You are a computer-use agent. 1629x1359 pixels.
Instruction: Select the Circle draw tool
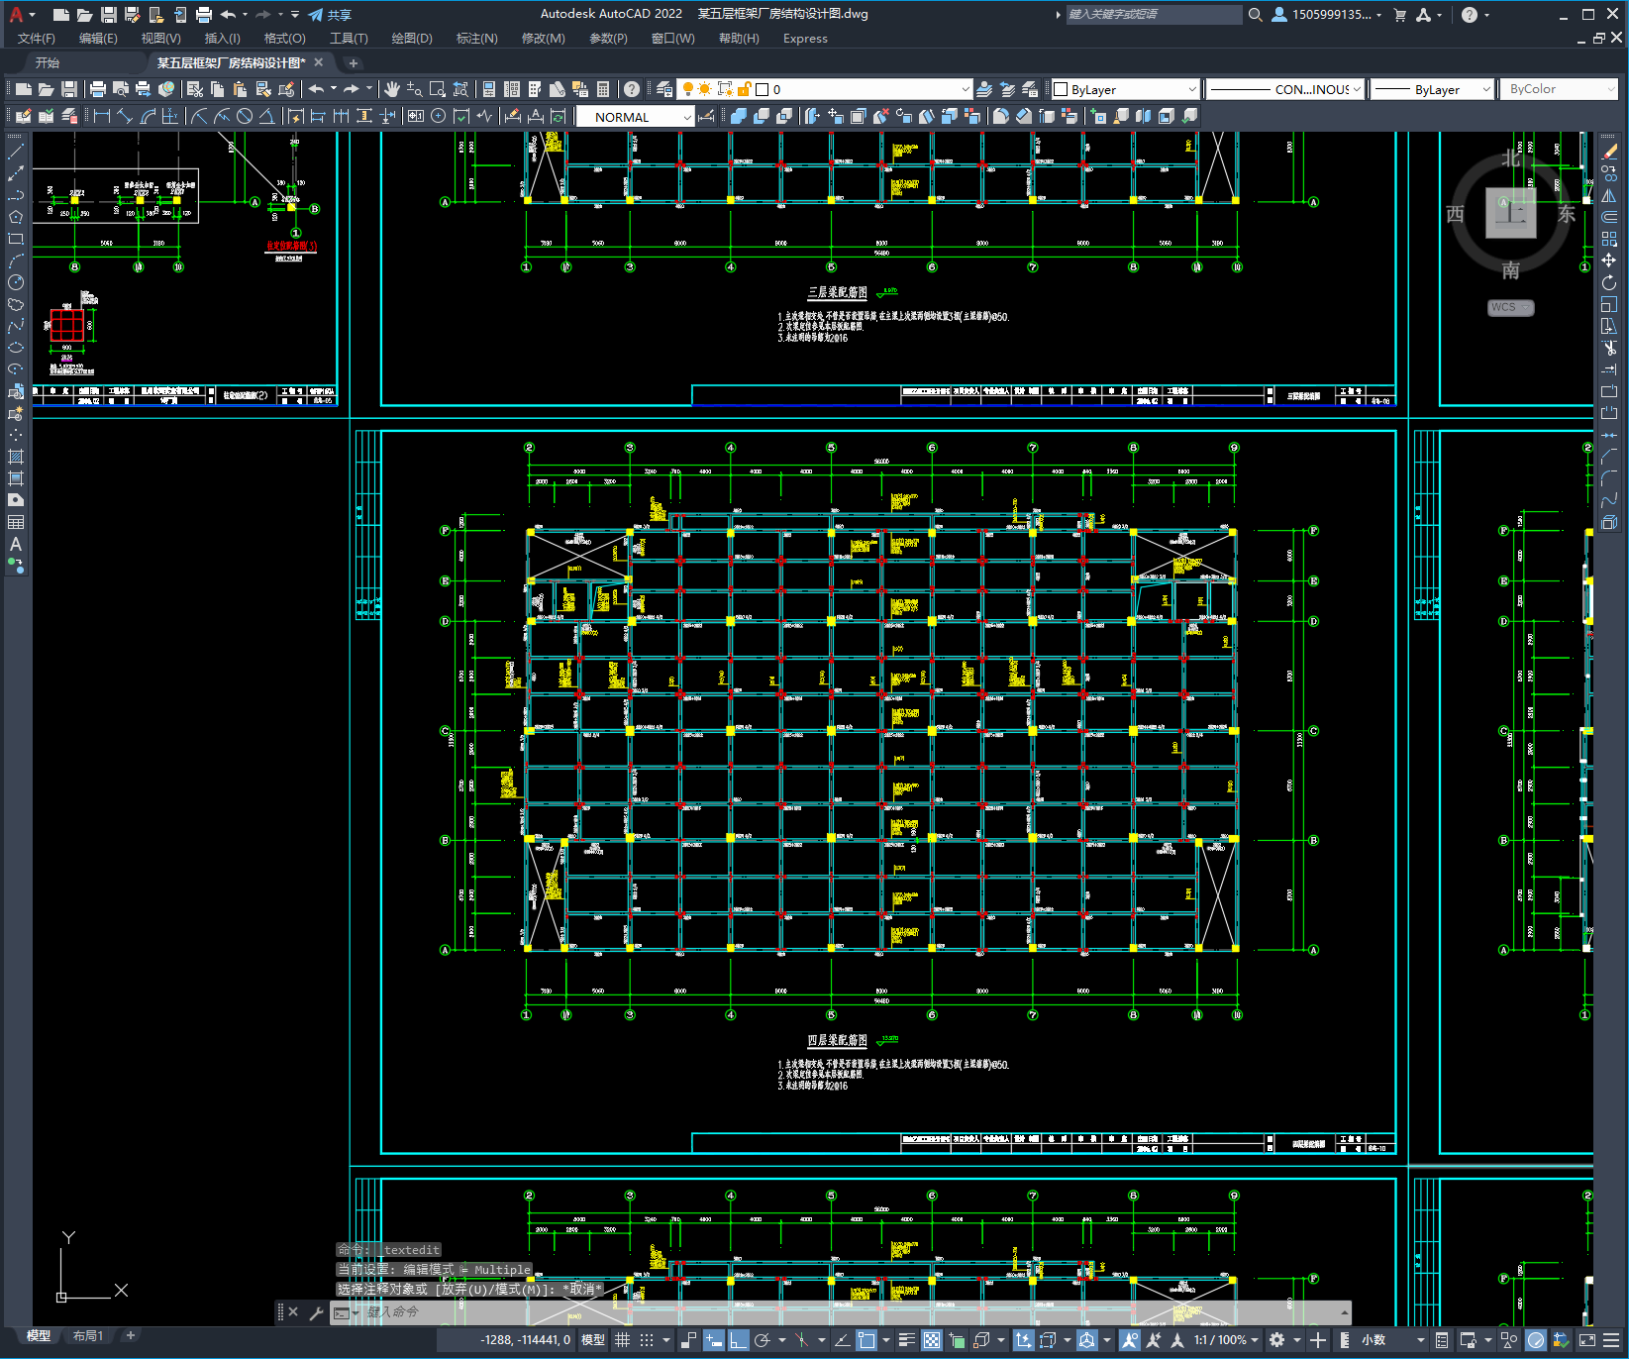coord(16,282)
